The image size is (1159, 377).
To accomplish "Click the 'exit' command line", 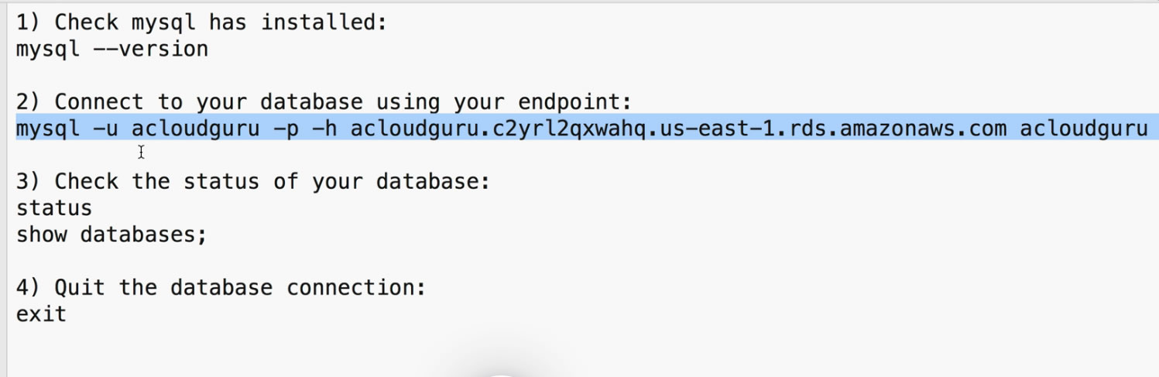I will [42, 314].
